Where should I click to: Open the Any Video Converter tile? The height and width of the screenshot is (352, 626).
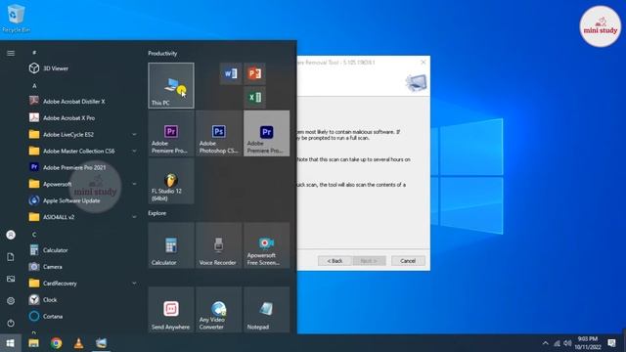(x=219, y=309)
